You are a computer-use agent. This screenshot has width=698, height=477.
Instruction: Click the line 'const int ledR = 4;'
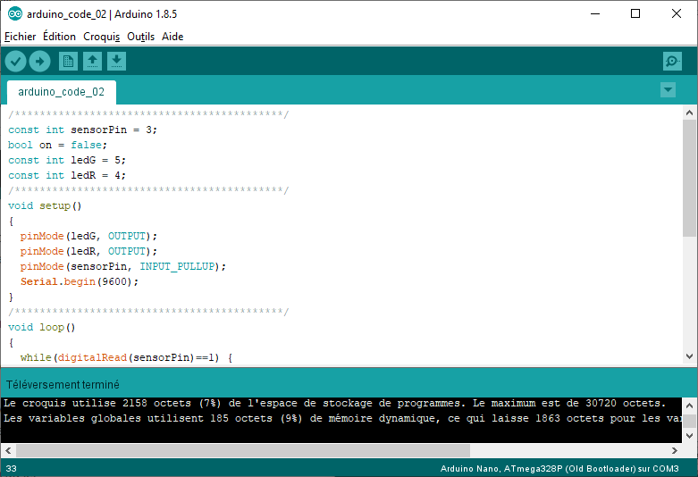(x=67, y=175)
